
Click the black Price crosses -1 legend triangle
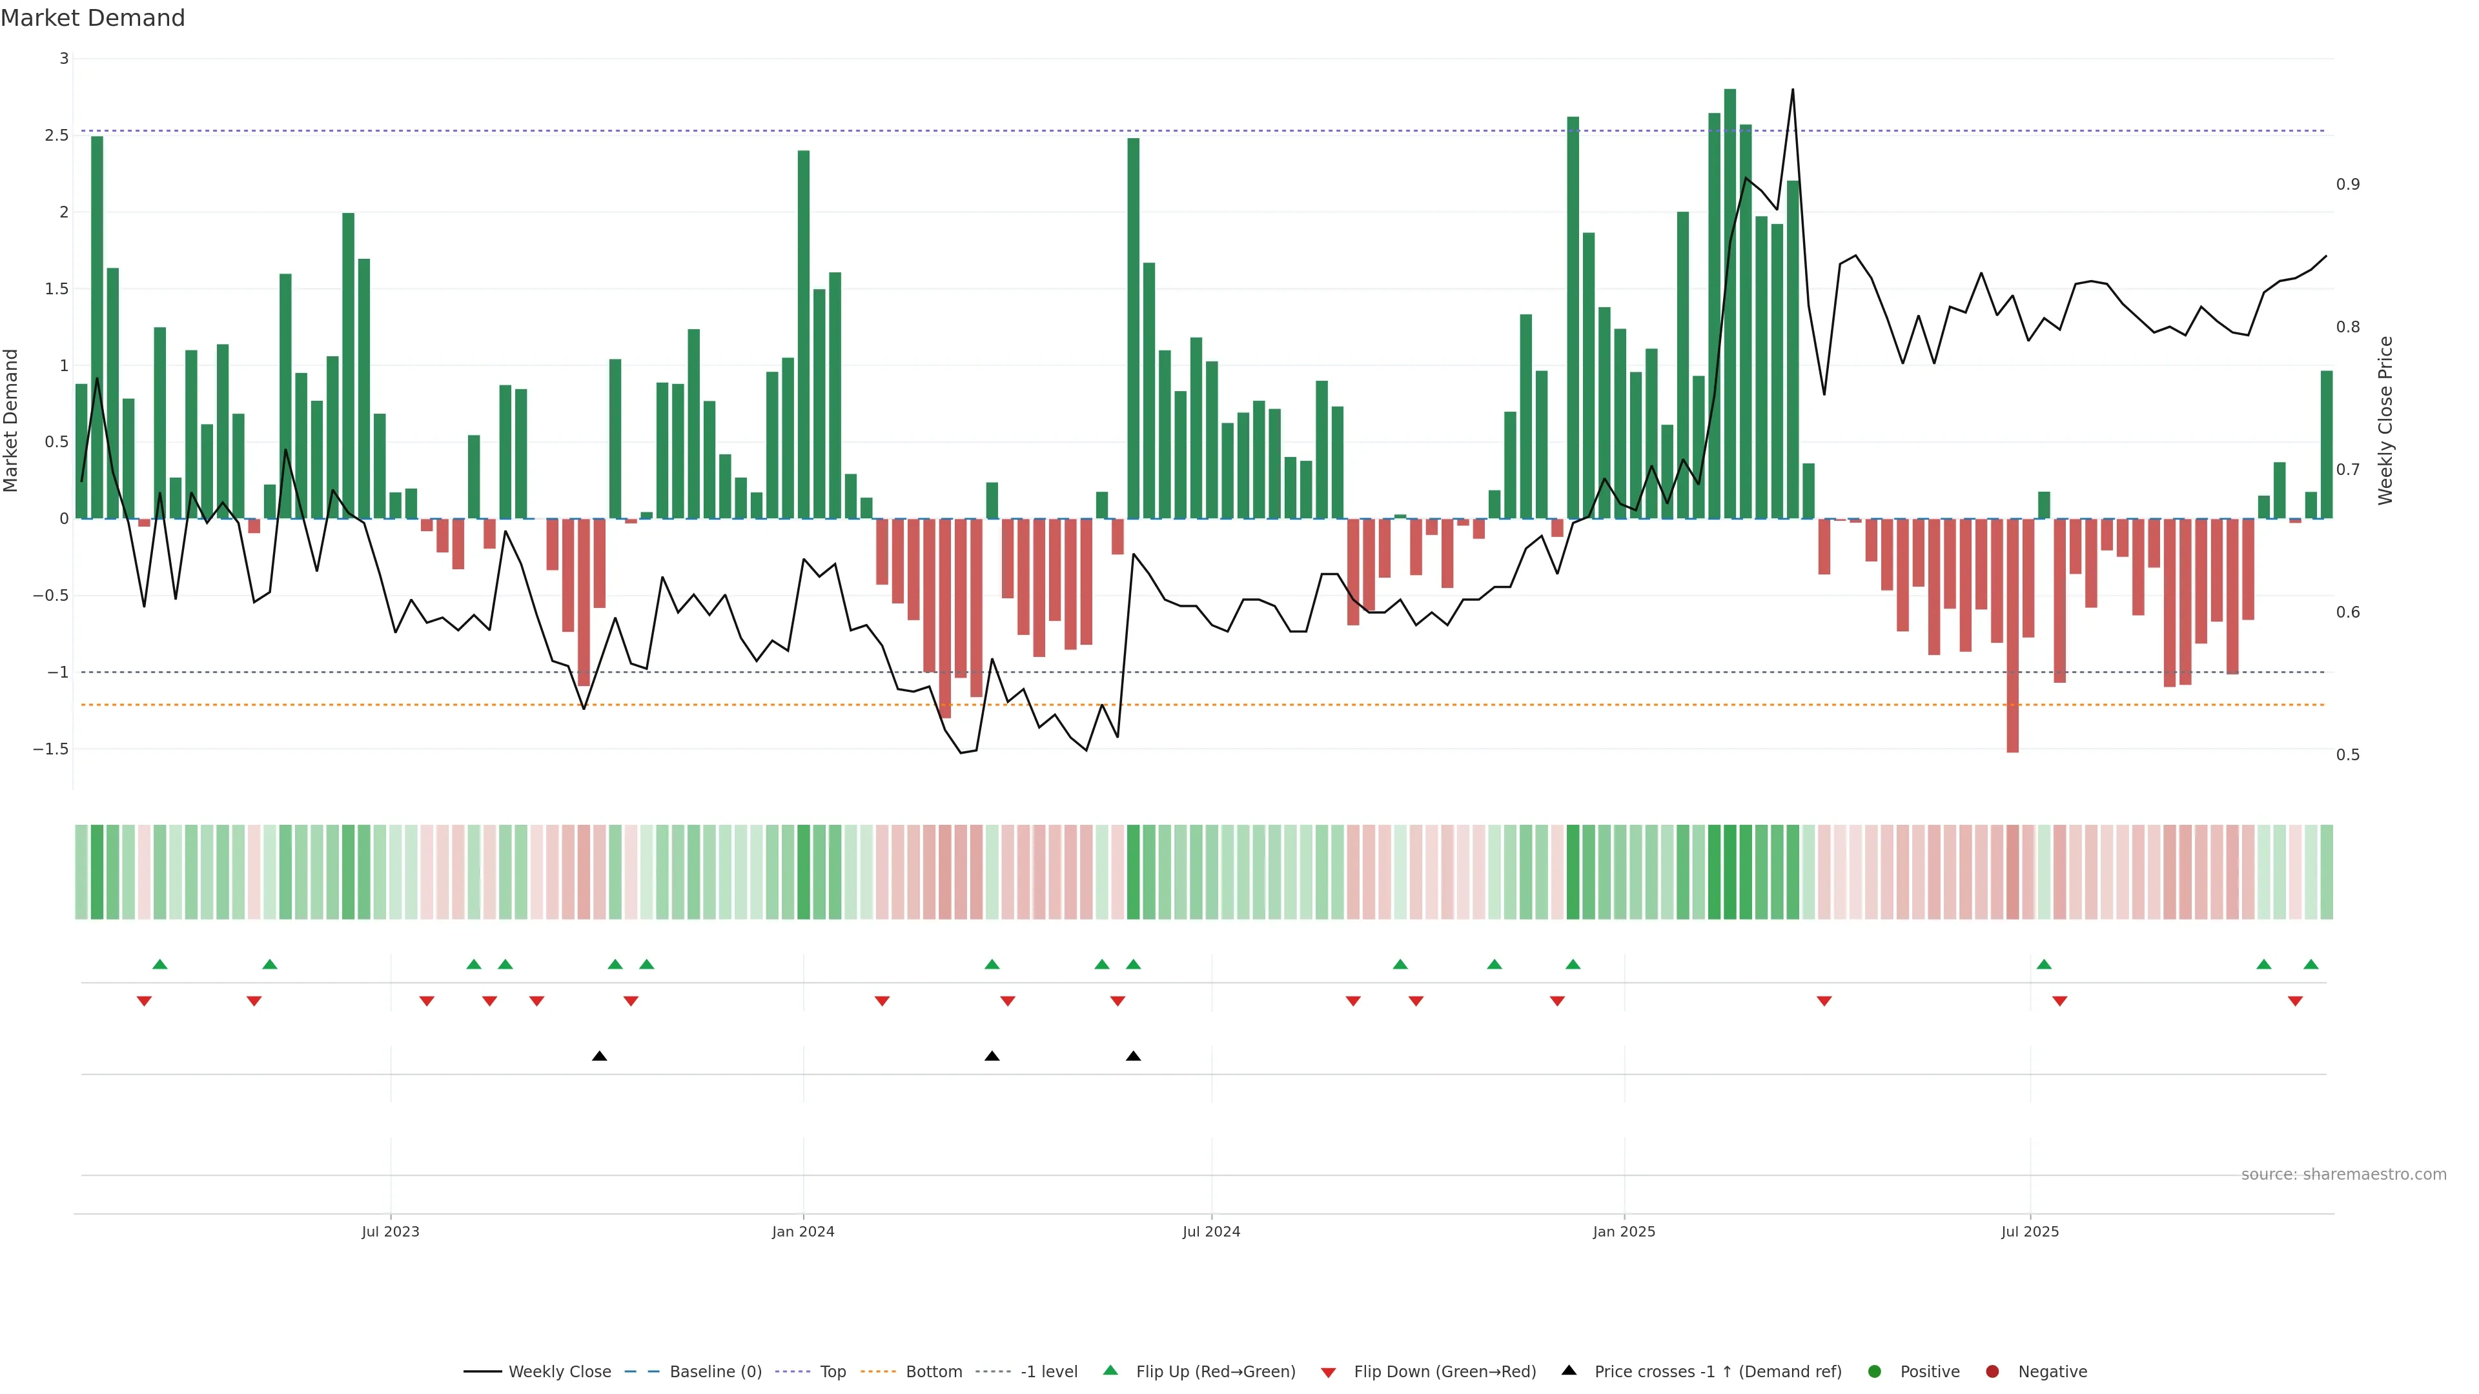point(1569,1371)
